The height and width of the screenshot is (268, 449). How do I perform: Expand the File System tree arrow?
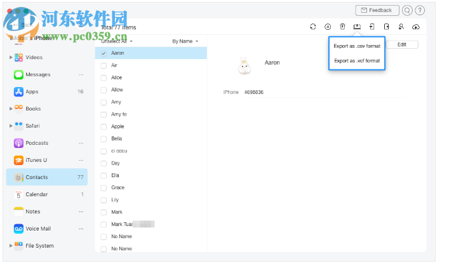tap(11, 246)
